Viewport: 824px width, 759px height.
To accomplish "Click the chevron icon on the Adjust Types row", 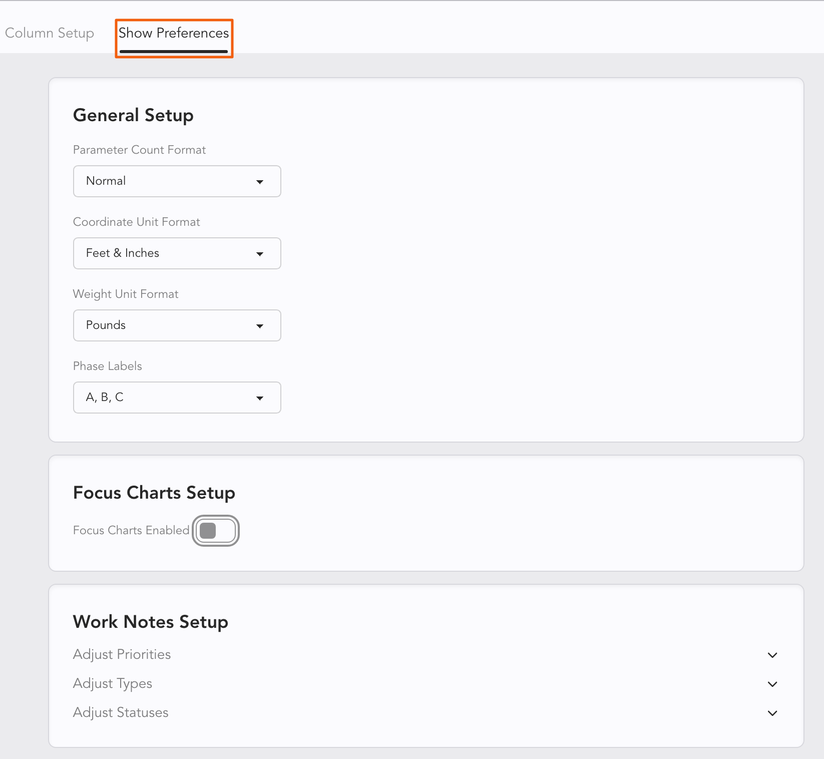I will pyautogui.click(x=772, y=684).
